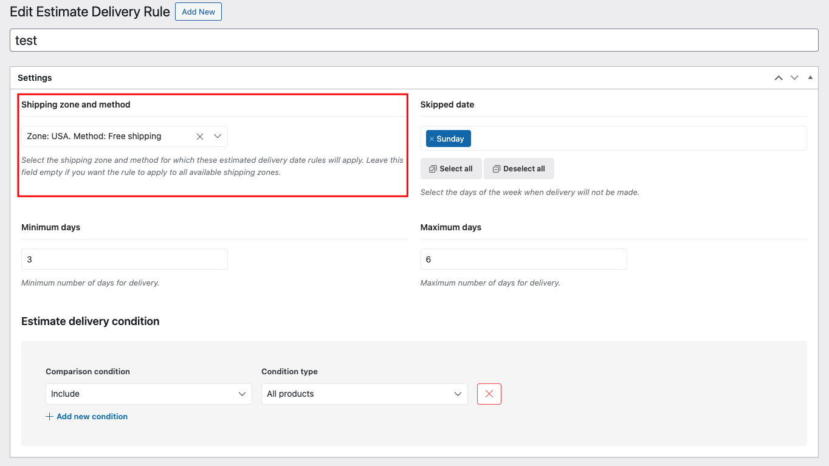Open the shipping zone and method dropdown
This screenshot has width=829, height=466.
(218, 137)
